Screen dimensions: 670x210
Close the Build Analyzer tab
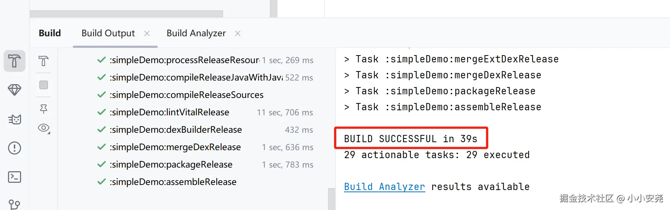pyautogui.click(x=238, y=33)
